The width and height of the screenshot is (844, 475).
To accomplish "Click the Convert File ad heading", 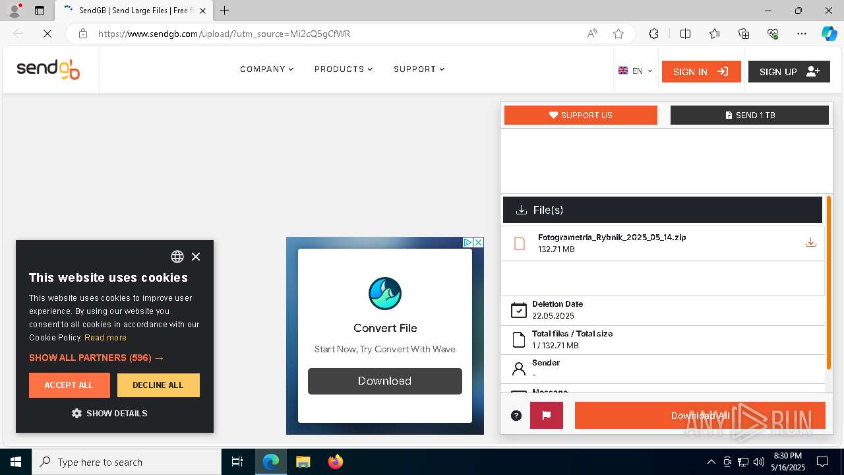I will [385, 328].
